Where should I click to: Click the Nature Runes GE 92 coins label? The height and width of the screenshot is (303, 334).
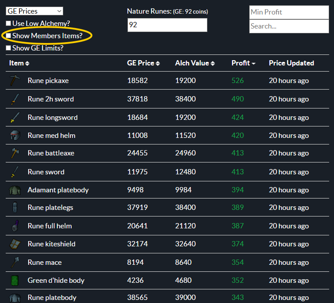click(x=167, y=11)
